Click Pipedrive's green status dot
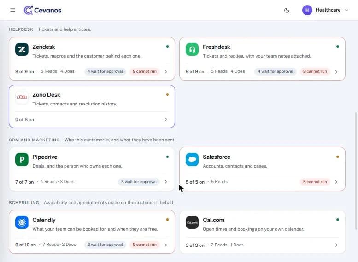Image resolution: width=358 pixels, height=262 pixels. pyautogui.click(x=167, y=157)
